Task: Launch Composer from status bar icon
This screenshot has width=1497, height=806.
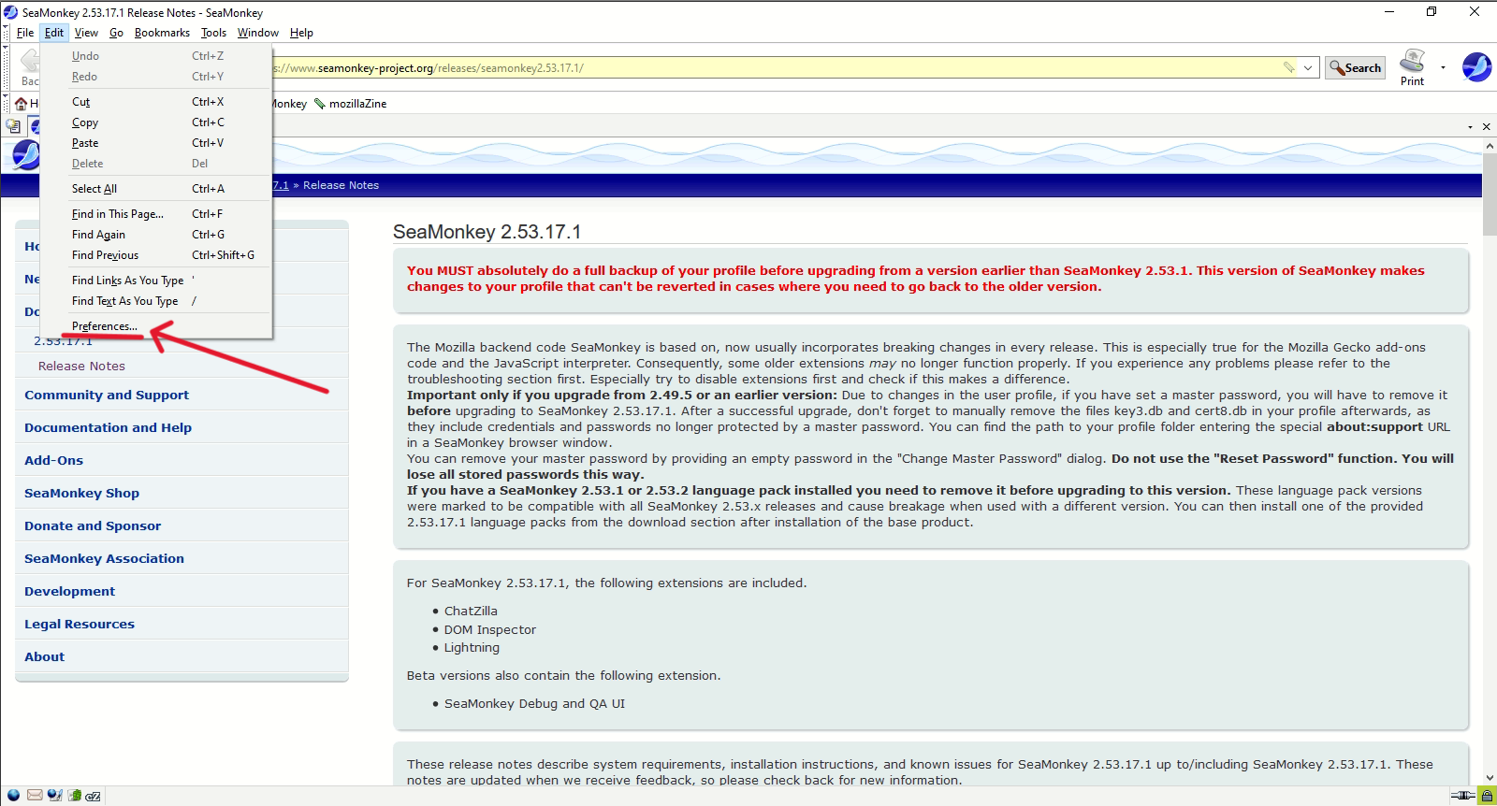Action: (54, 796)
